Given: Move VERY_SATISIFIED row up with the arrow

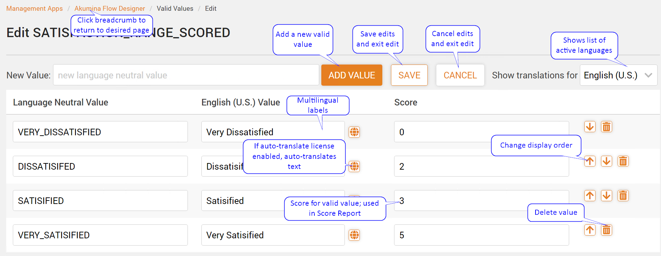Looking at the screenshot, I should [590, 230].
